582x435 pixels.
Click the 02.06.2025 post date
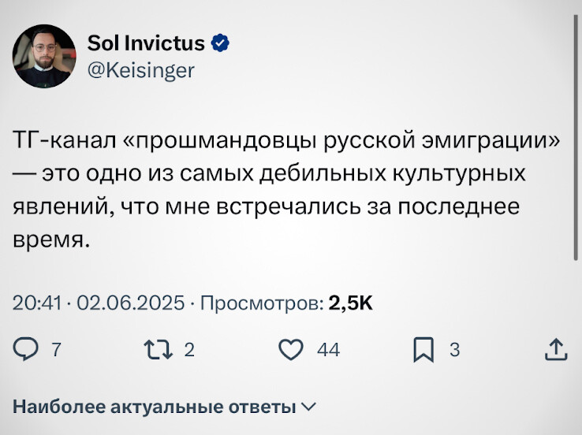point(132,303)
